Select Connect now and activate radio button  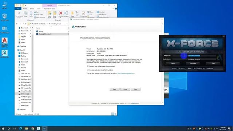tap(88, 66)
